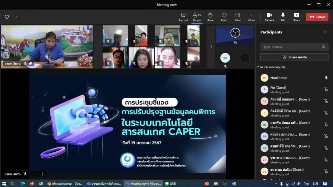Focus the 'Type a name' search field

[x=294, y=47]
